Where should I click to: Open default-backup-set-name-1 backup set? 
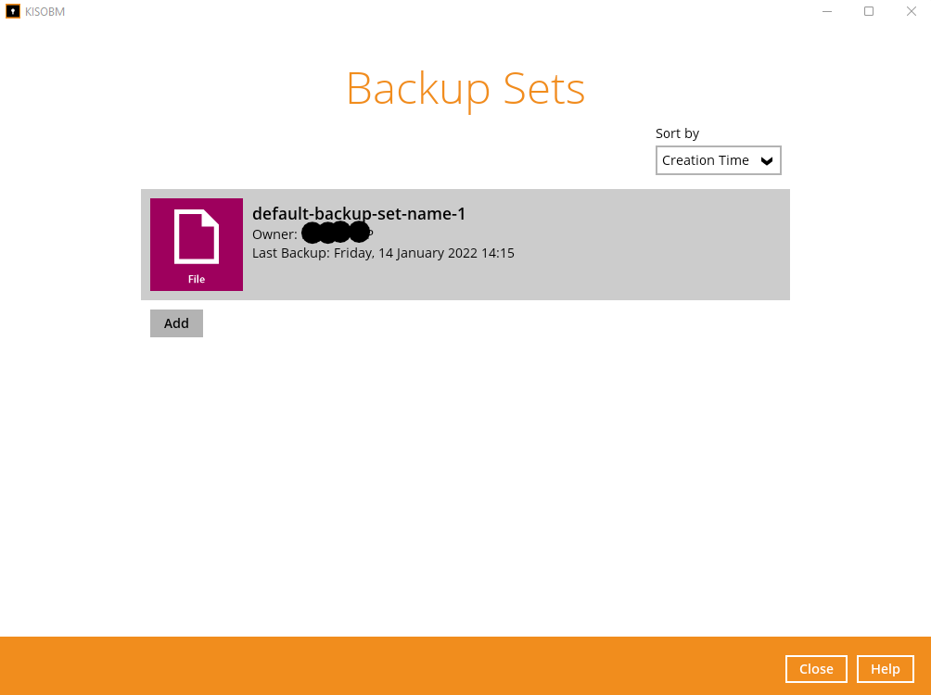(x=359, y=214)
